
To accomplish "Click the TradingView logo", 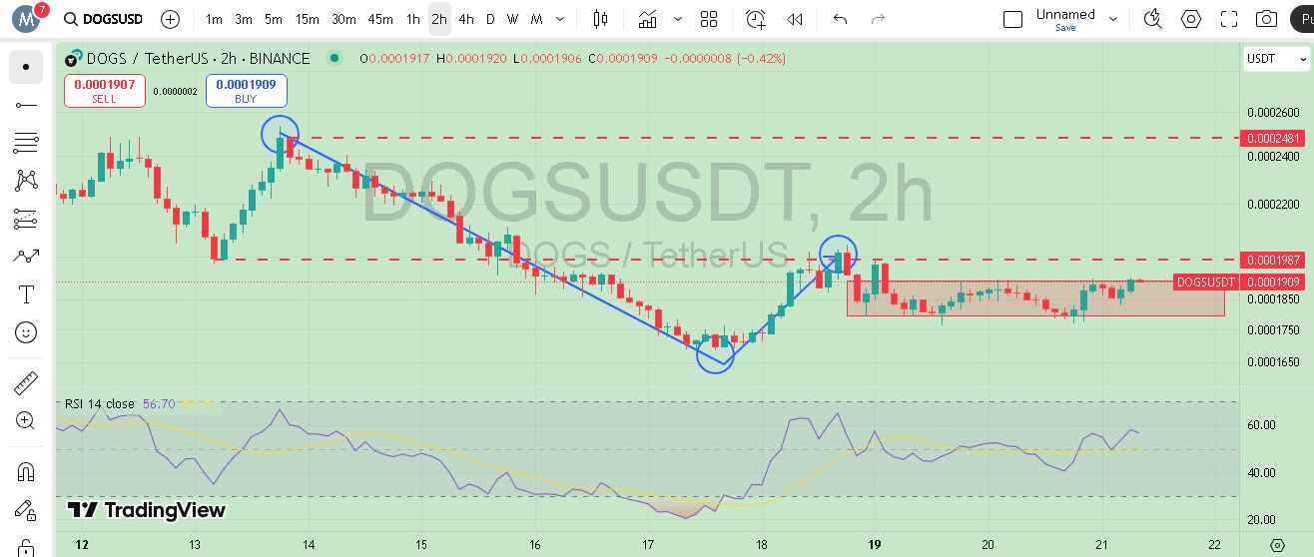I will click(x=147, y=510).
